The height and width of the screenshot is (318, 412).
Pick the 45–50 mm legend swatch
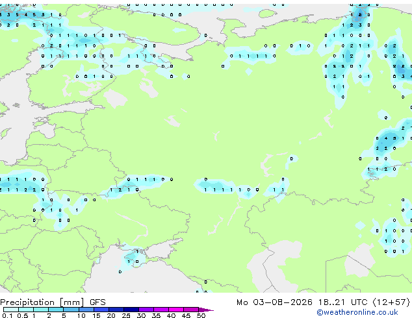191,310
